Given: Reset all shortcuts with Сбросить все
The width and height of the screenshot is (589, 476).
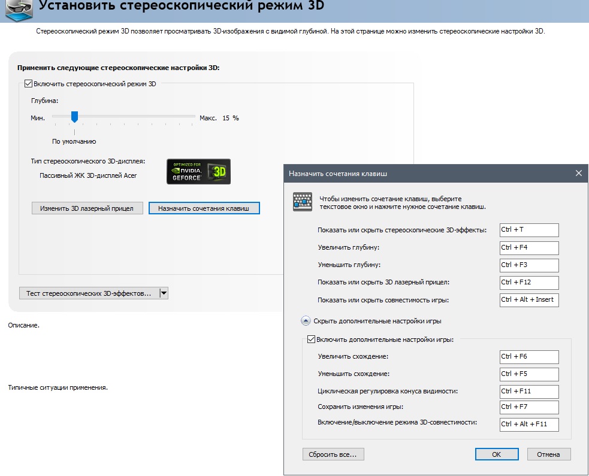Looking at the screenshot, I should pos(333,454).
